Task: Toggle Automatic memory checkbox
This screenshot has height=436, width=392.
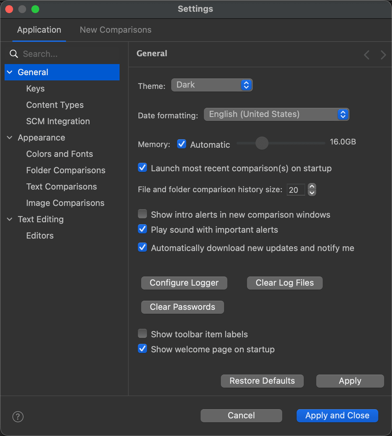Action: click(x=182, y=144)
